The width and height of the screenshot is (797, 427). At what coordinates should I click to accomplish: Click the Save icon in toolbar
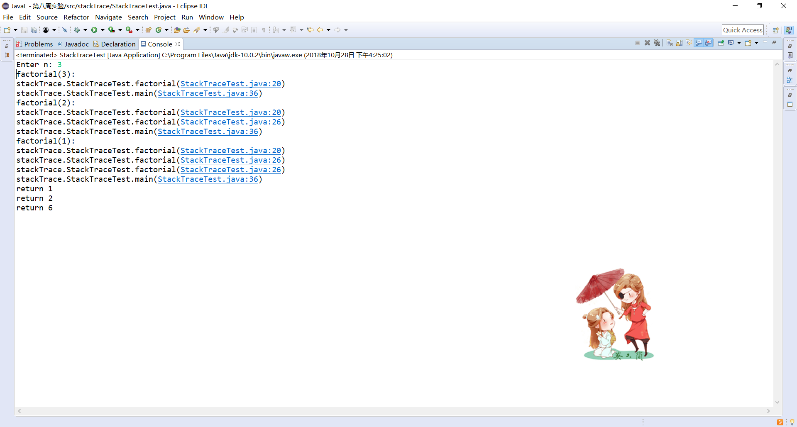[x=24, y=30]
